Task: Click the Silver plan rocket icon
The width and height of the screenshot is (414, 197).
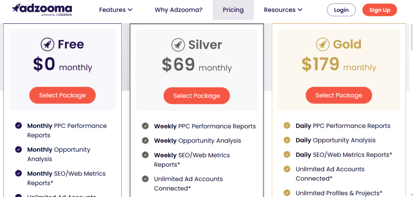Action: [x=178, y=45]
